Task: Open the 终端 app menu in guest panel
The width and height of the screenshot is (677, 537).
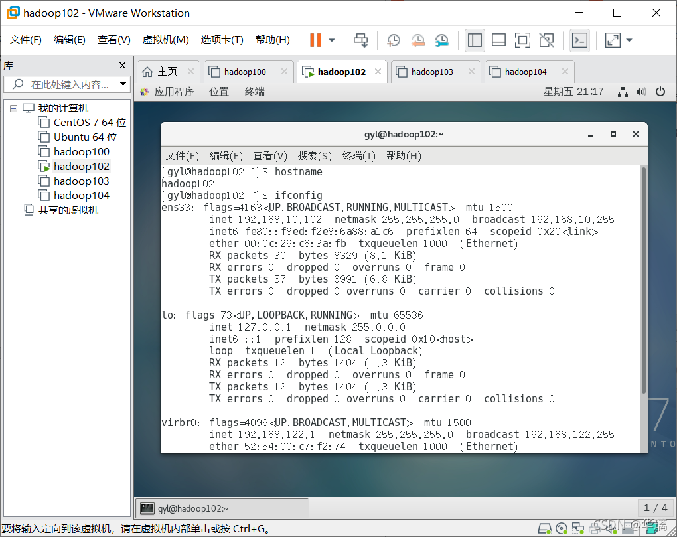Action: (x=255, y=92)
